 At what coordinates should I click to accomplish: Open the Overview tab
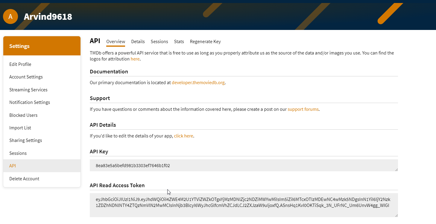[x=116, y=42]
